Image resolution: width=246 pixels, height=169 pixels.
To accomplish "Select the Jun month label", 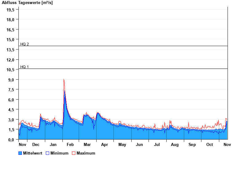I will pyautogui.click(x=139, y=144).
